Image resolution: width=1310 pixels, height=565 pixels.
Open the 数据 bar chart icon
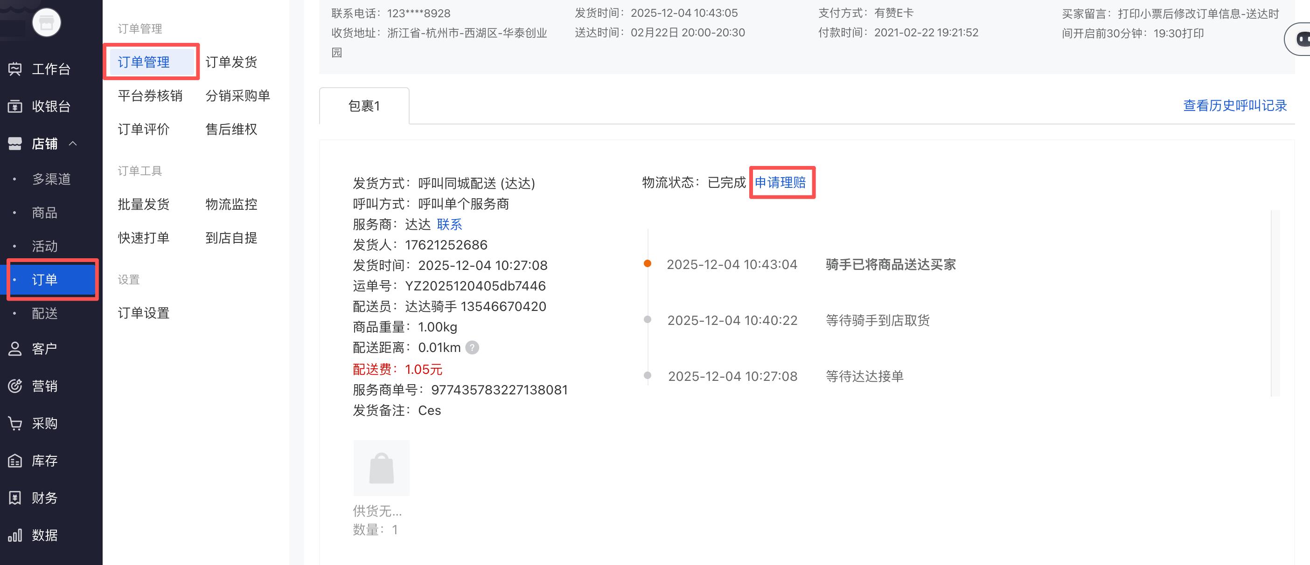point(15,535)
